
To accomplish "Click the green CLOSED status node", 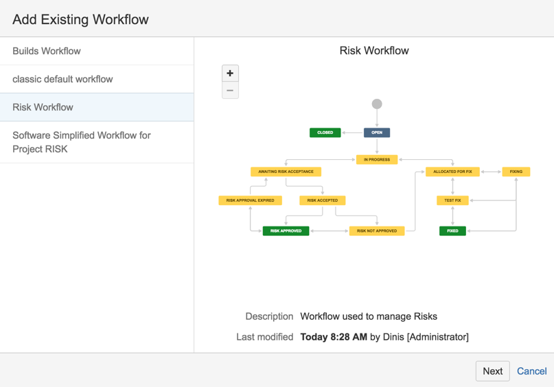I will pyautogui.click(x=325, y=132).
